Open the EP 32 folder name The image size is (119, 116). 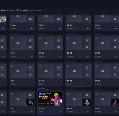point(69,81)
